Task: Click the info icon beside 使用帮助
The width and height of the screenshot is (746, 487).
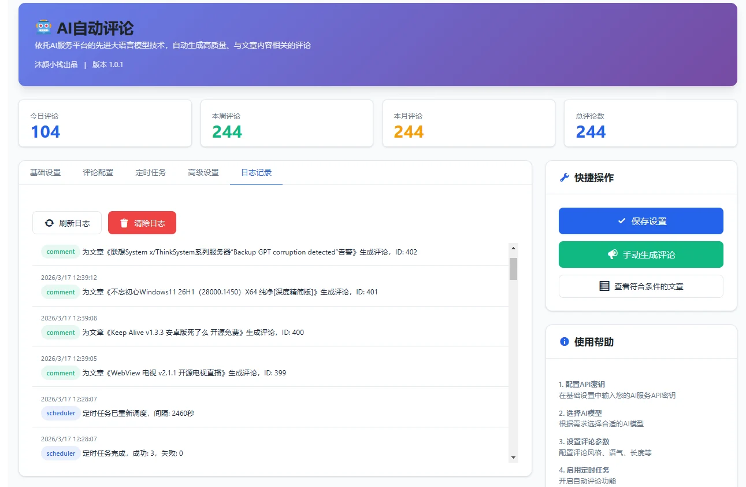Action: (x=564, y=341)
